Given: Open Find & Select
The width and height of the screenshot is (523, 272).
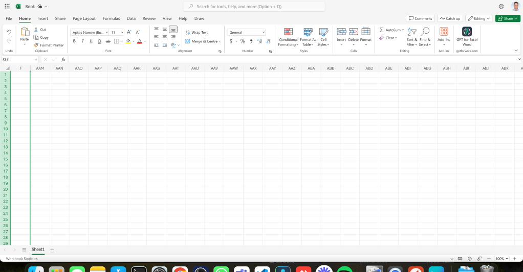Looking at the screenshot, I should tap(425, 37).
